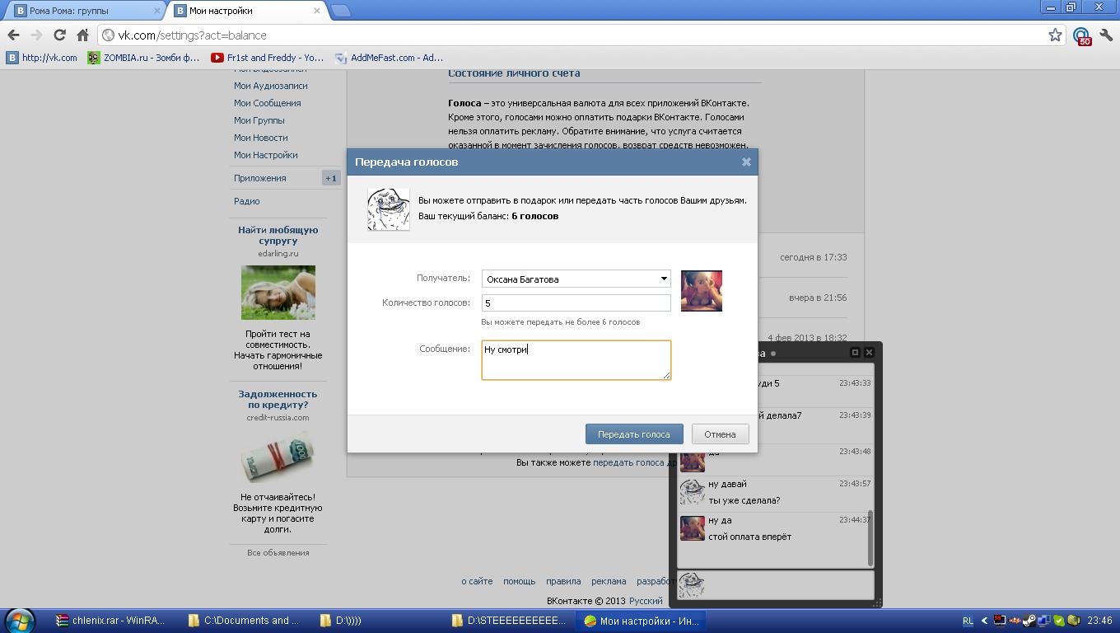Viewport: 1120px width, 633px height.
Task: Open Мои Аудиозаписи in the sidebar
Action: point(270,86)
